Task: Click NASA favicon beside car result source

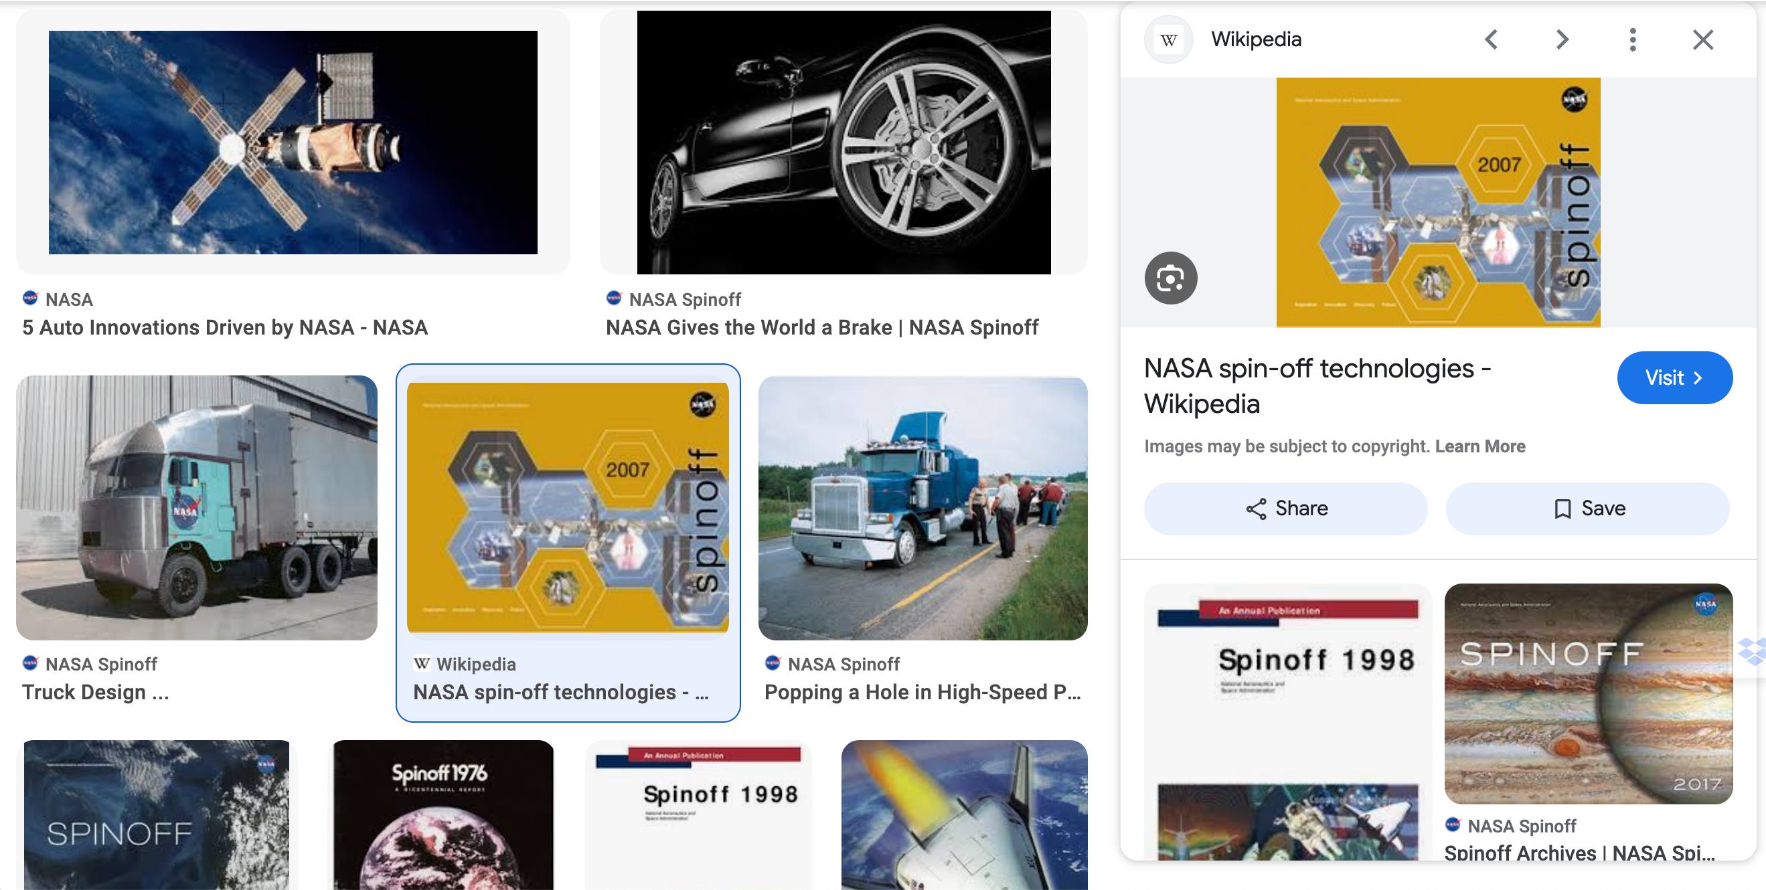Action: (x=614, y=297)
